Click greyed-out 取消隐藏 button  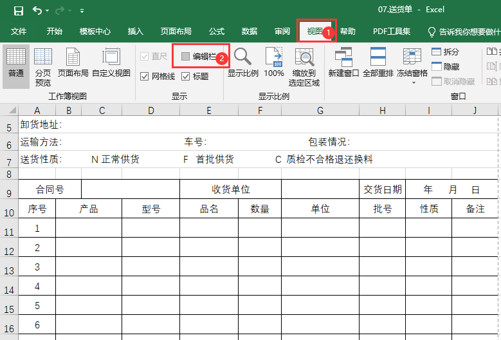(x=453, y=81)
